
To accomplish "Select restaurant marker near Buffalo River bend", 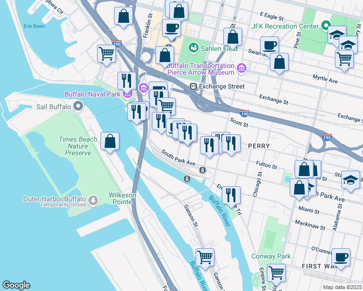I will (x=231, y=197).
